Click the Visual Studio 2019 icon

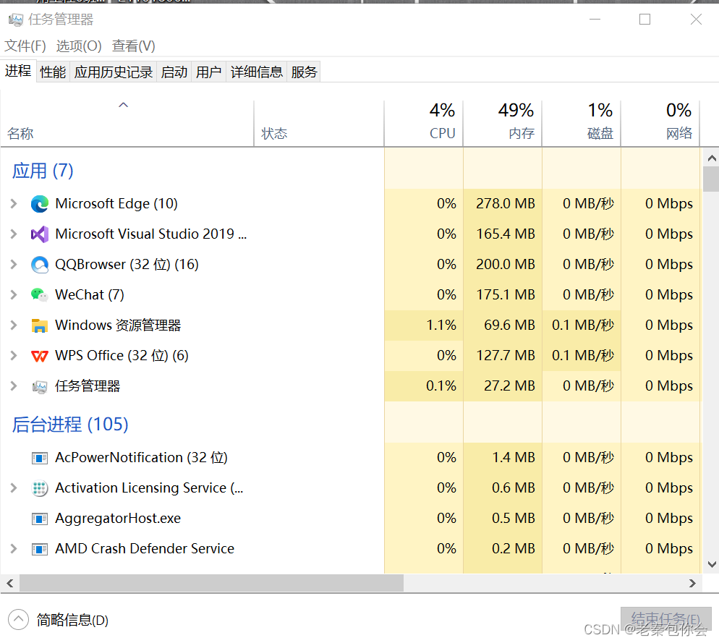coord(40,234)
